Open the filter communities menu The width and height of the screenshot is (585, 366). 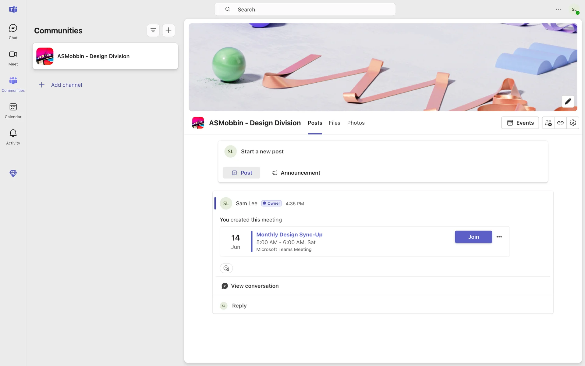pos(153,30)
